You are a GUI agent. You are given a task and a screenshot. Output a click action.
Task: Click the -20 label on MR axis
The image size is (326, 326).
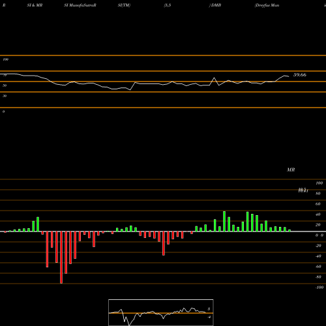tap(318, 246)
